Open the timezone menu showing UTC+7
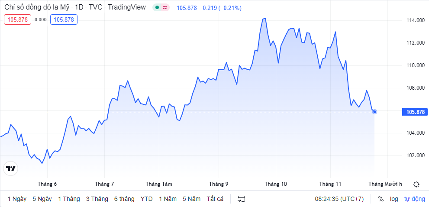Screen dimensions: 429x207 339,199
